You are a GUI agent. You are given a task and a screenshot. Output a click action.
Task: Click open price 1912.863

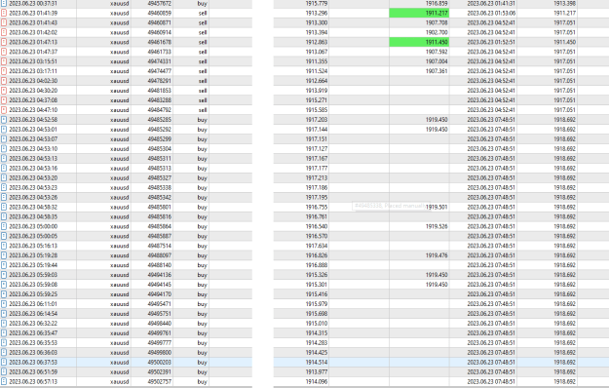point(316,42)
